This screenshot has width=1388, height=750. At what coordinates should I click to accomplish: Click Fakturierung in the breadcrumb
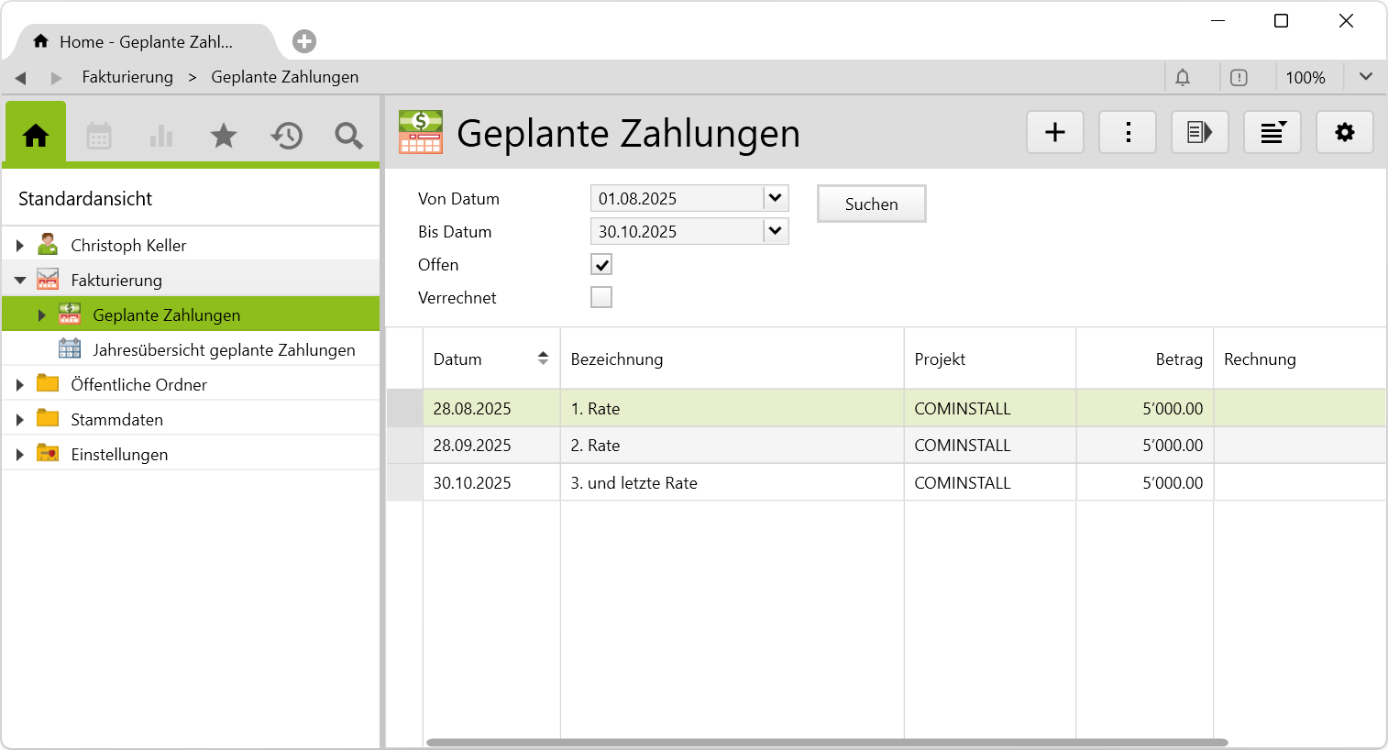(127, 78)
